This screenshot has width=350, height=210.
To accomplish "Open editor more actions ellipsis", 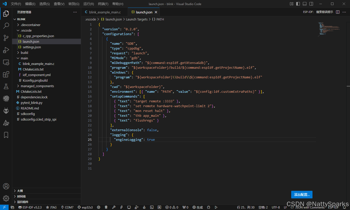I will click(x=344, y=12).
